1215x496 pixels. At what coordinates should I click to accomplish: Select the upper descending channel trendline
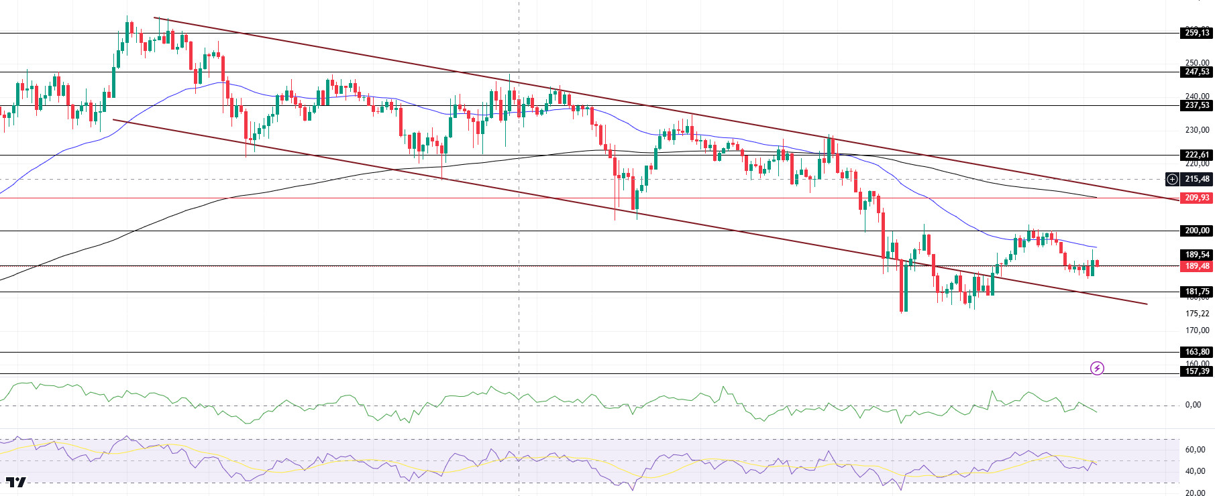(x=666, y=111)
